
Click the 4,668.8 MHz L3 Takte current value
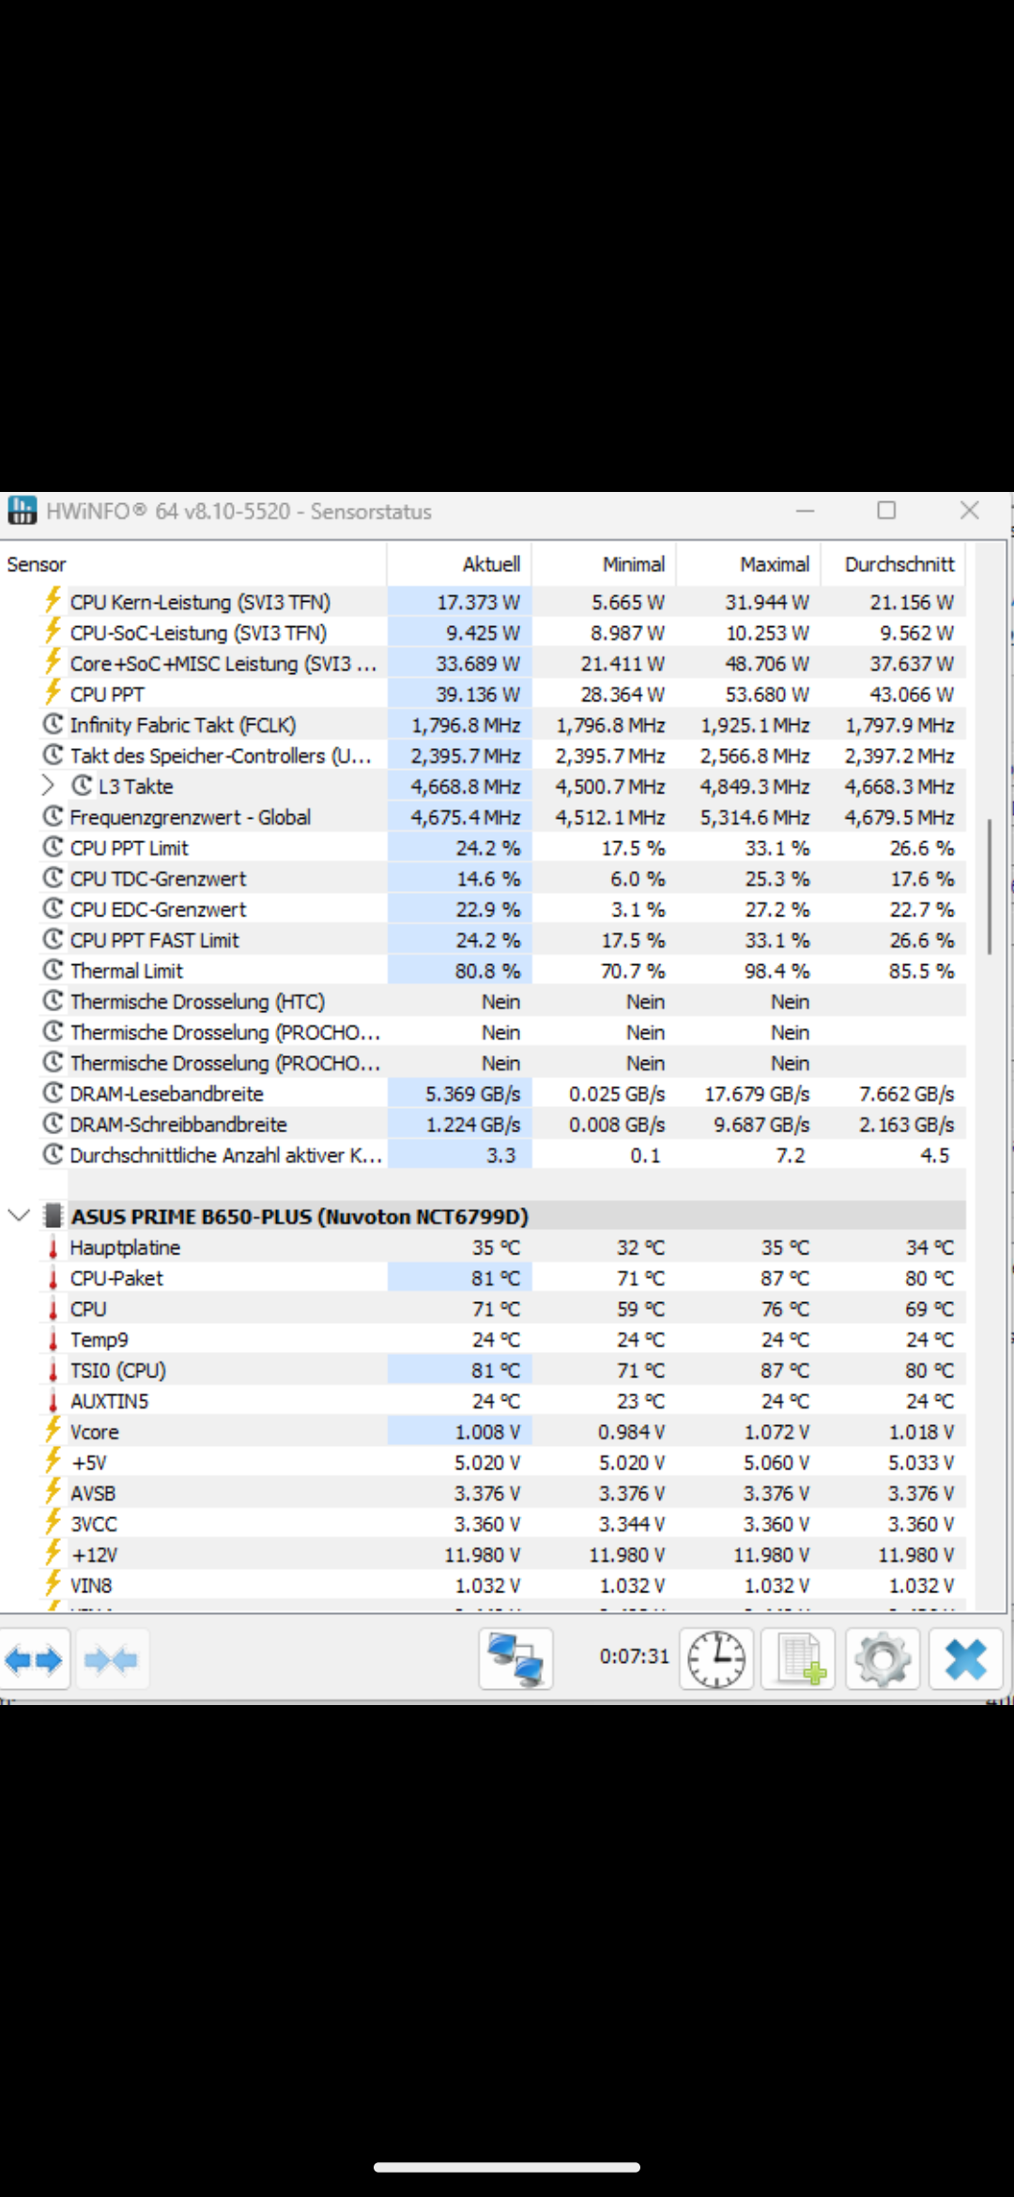tap(465, 786)
